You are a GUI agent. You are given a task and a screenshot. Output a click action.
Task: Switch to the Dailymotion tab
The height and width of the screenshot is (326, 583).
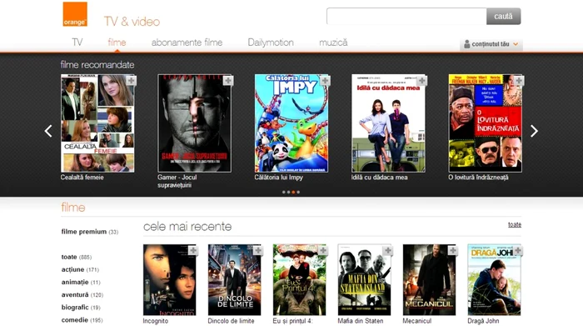tap(271, 43)
